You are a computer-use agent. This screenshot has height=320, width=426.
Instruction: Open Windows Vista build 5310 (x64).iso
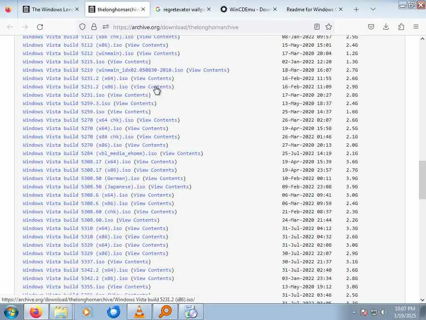[x=72, y=228]
